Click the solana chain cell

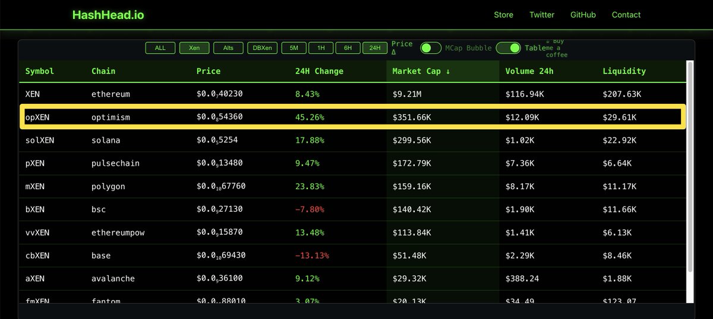[x=106, y=141]
